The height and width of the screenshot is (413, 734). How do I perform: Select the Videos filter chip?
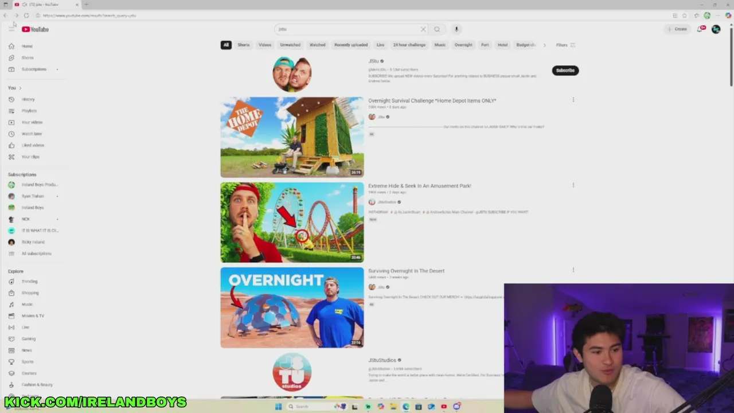click(x=265, y=45)
